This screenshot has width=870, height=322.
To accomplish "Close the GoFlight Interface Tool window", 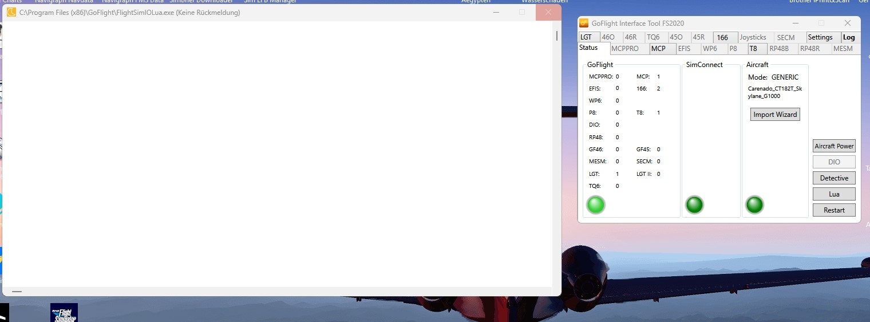I will click(x=848, y=23).
